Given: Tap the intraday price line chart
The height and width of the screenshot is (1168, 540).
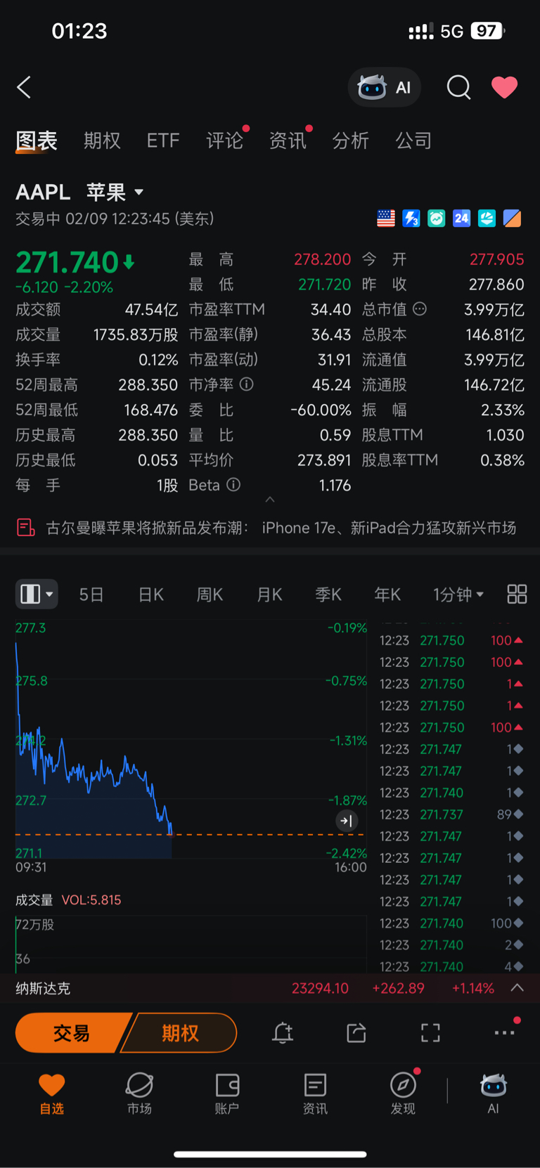Looking at the screenshot, I should click(191, 739).
